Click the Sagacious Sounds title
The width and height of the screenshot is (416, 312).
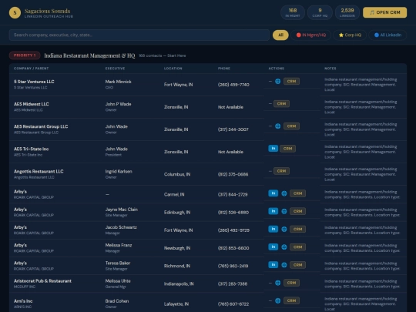click(48, 11)
